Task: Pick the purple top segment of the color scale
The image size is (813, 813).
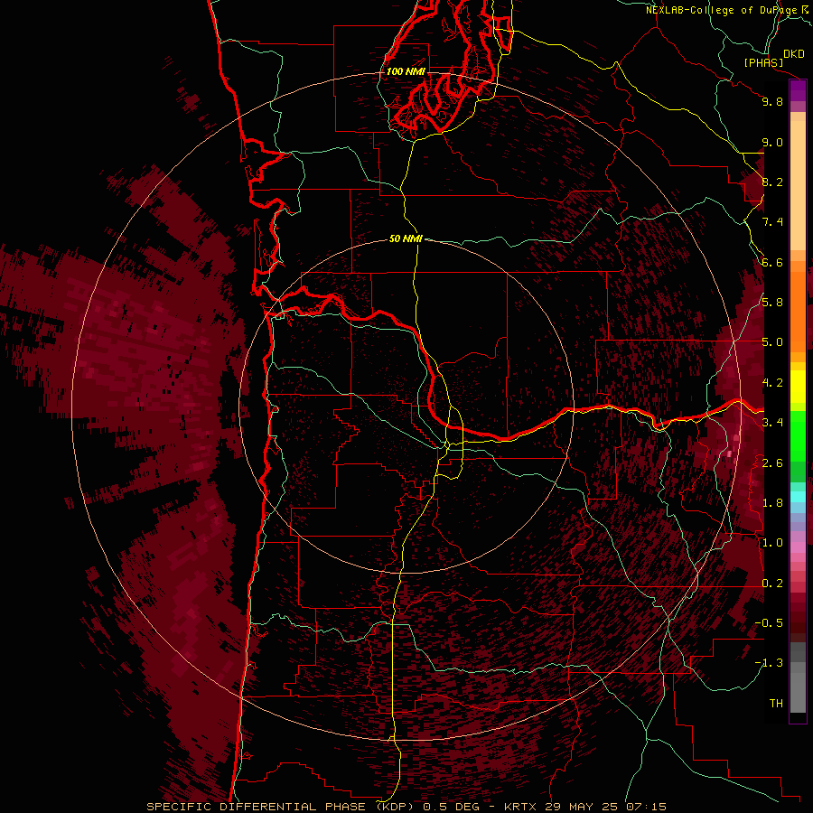Action: (x=798, y=90)
